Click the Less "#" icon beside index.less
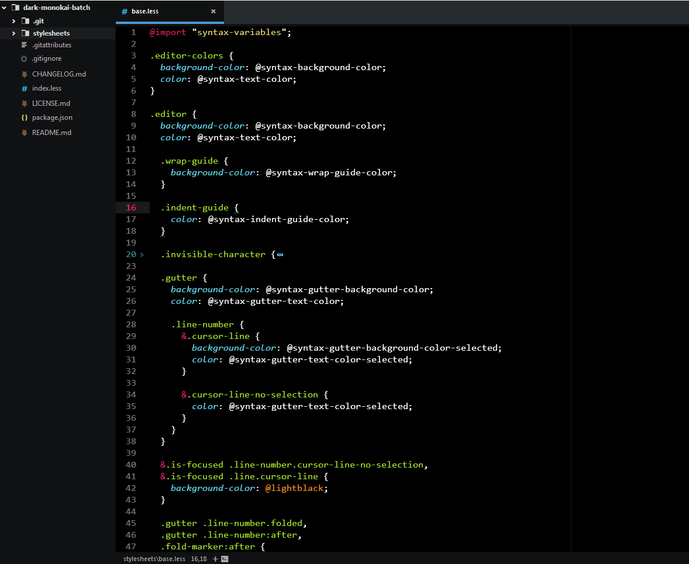689x564 pixels. coord(23,88)
